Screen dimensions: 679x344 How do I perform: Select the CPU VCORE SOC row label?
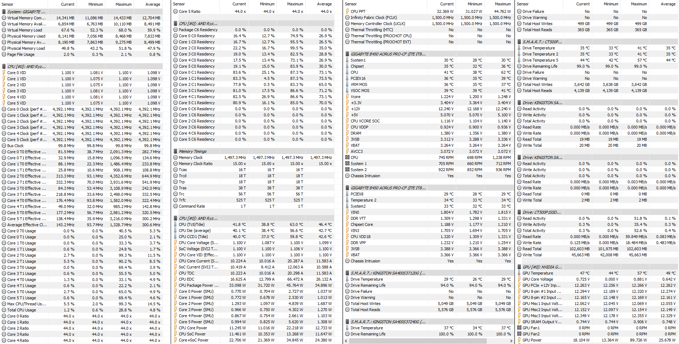[365, 121]
